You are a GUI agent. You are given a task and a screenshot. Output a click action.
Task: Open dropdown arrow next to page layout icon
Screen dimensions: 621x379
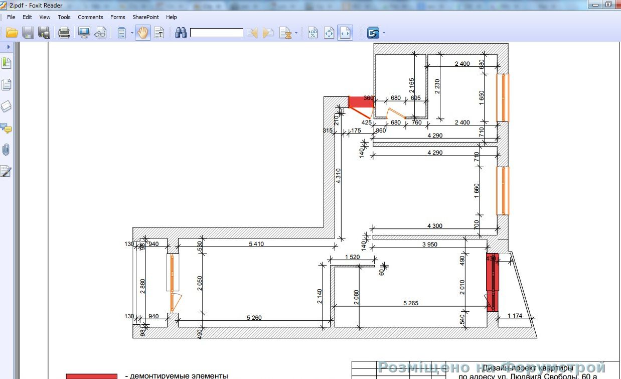coord(132,33)
